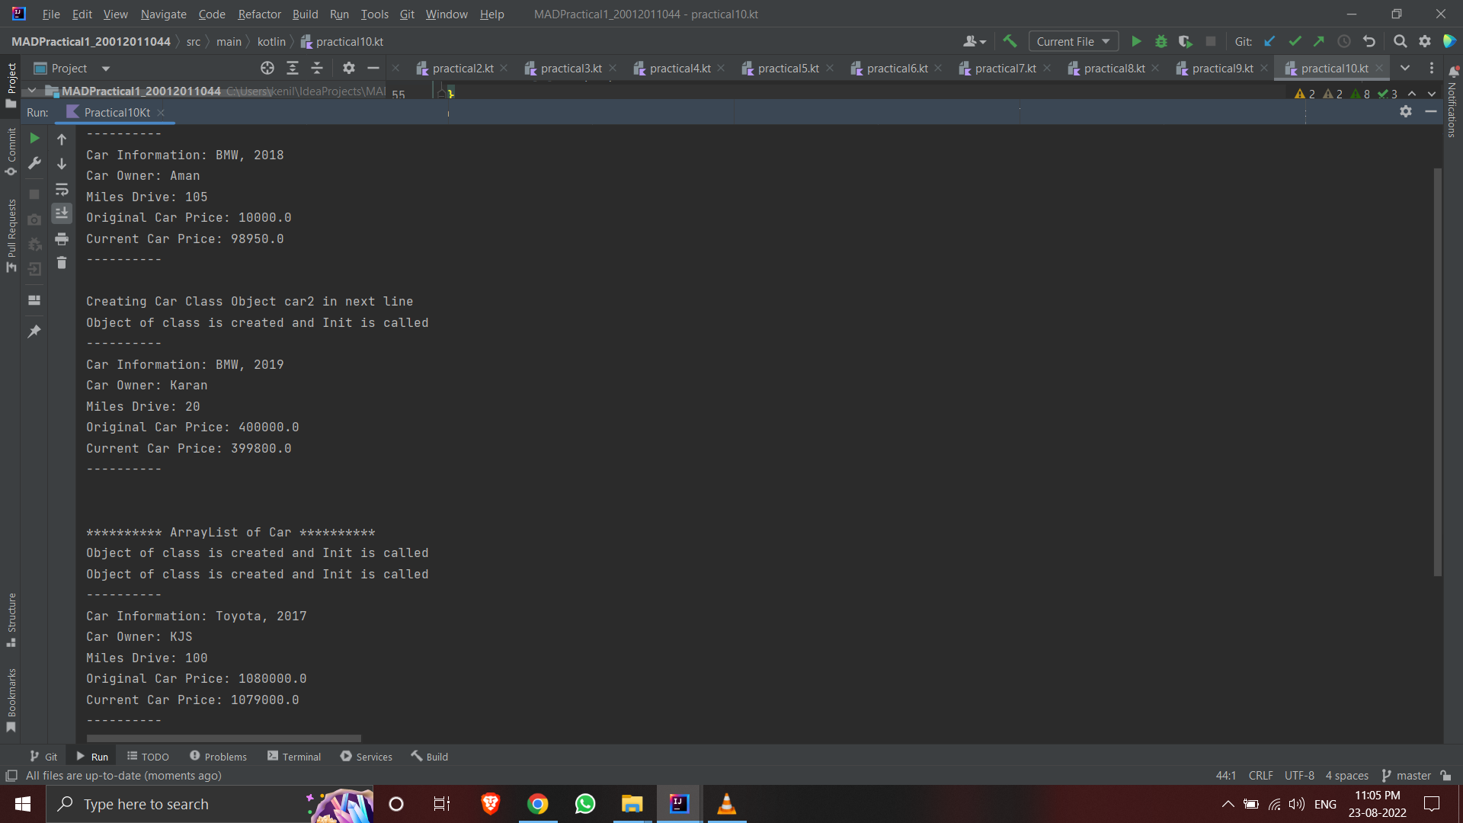This screenshot has height=823, width=1463.
Task: Click the Build project hammer icon
Action: [x=1010, y=41]
